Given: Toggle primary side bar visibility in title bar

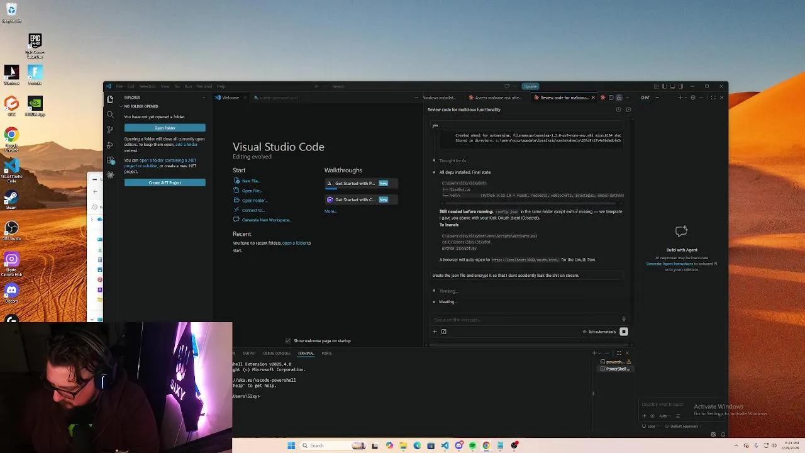Looking at the screenshot, I should pyautogui.click(x=665, y=86).
